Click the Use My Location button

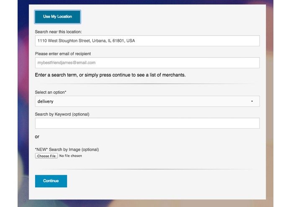[57, 17]
